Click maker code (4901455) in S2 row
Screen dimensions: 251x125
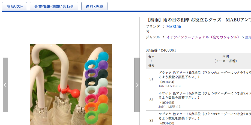point(167,102)
